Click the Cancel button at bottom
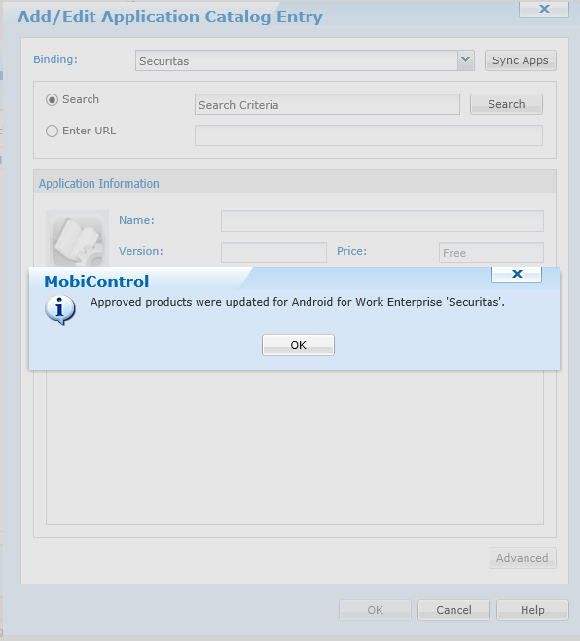This screenshot has width=580, height=641. (x=453, y=610)
